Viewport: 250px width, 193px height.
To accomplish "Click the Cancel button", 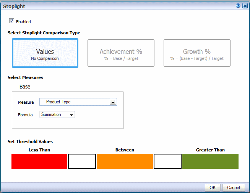I will point(234,188).
